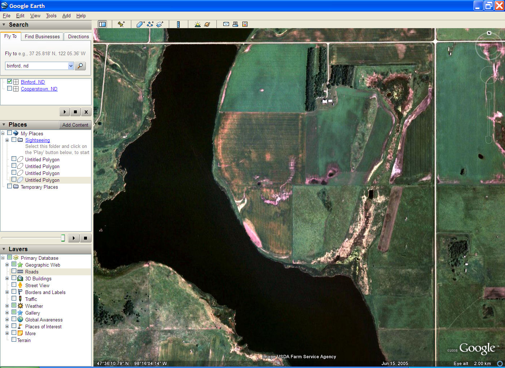Open the Binford, ND result link
Image resolution: width=505 pixels, height=368 pixels.
[x=33, y=82]
